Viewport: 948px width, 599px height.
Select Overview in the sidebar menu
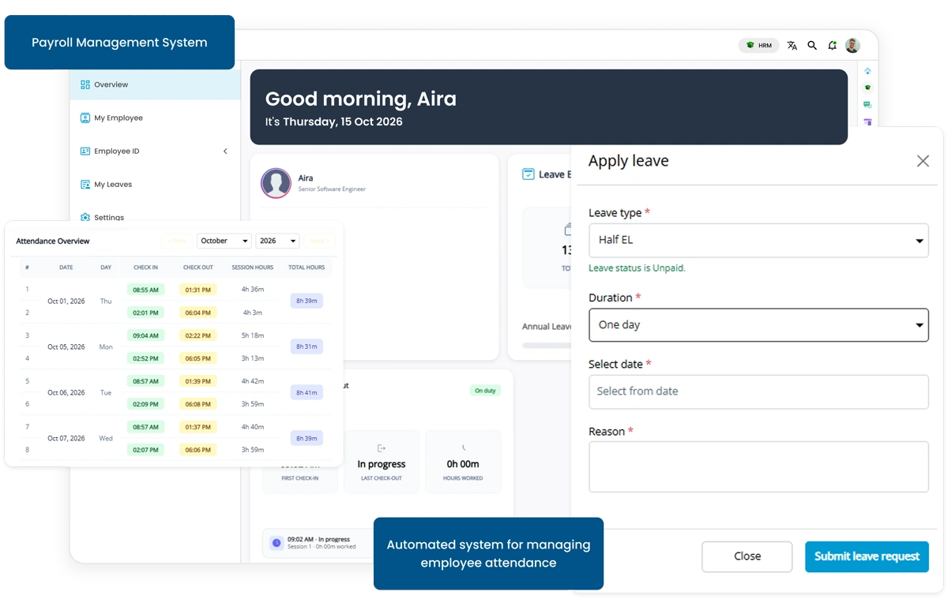click(155, 84)
